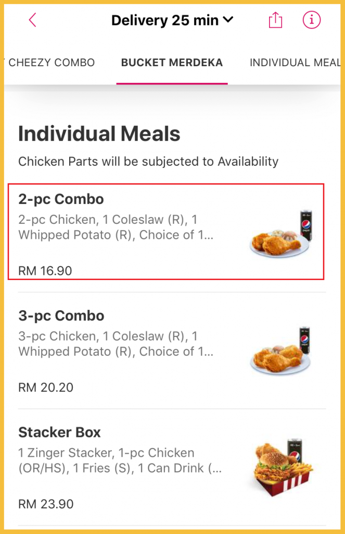Image resolution: width=345 pixels, height=534 pixels.
Task: Expand the Delivery 25 min dropdown
Action: click(x=172, y=21)
